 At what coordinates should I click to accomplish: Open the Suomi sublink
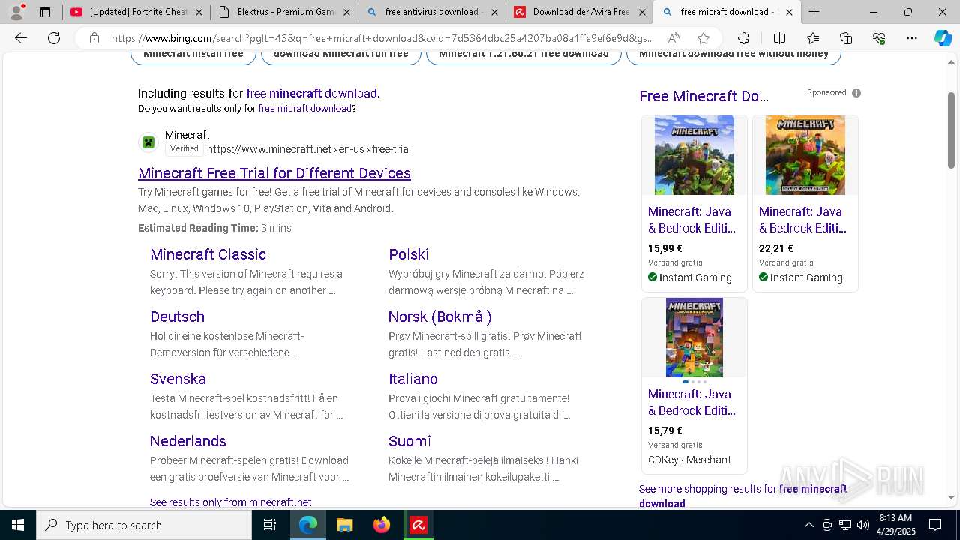pyautogui.click(x=409, y=441)
